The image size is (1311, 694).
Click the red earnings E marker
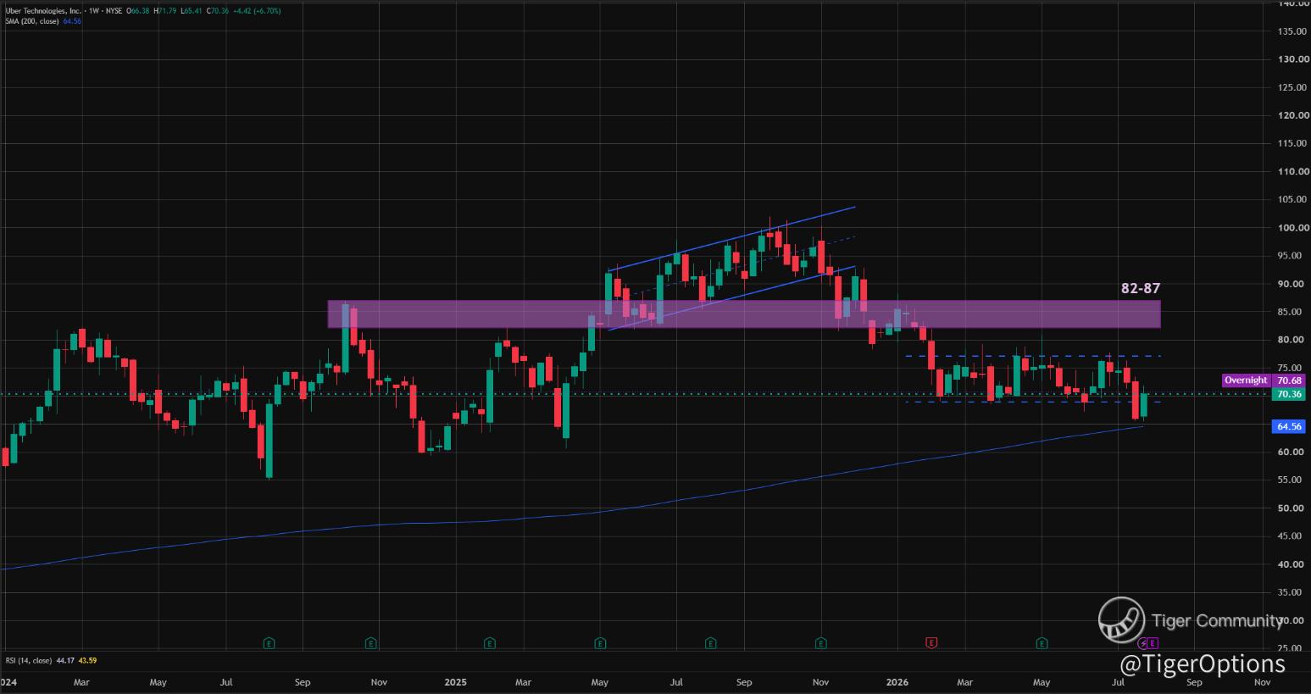pyautogui.click(x=931, y=643)
